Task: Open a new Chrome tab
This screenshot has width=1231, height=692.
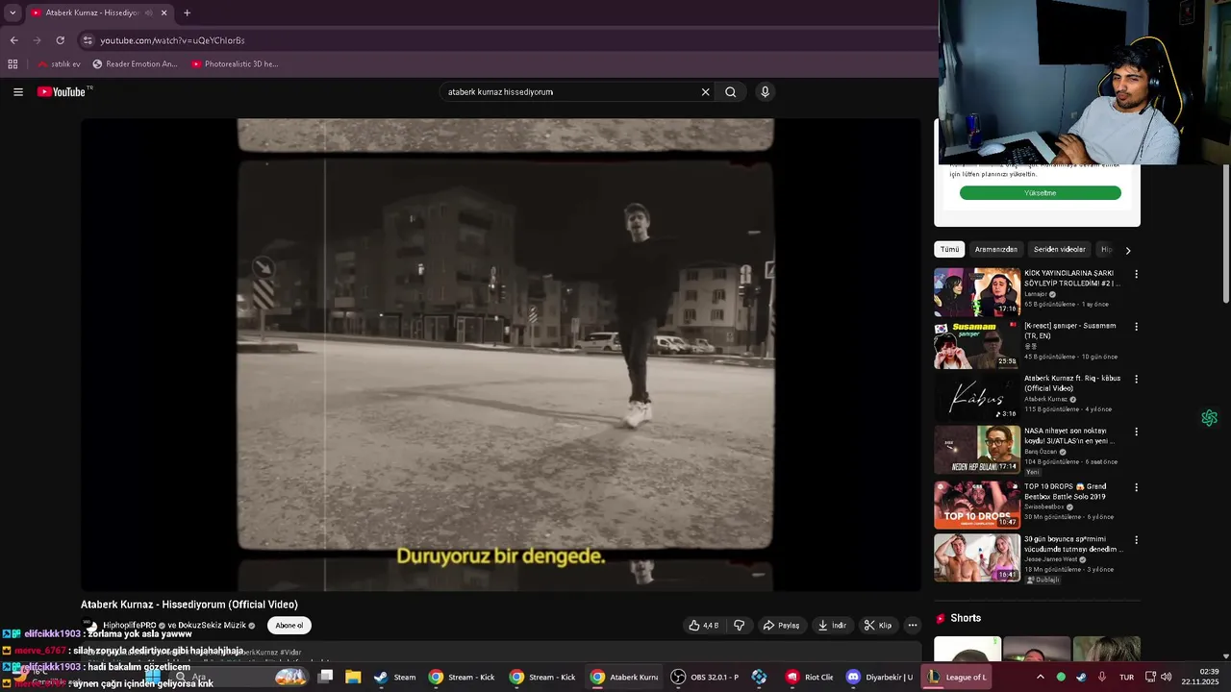Action: pyautogui.click(x=187, y=12)
